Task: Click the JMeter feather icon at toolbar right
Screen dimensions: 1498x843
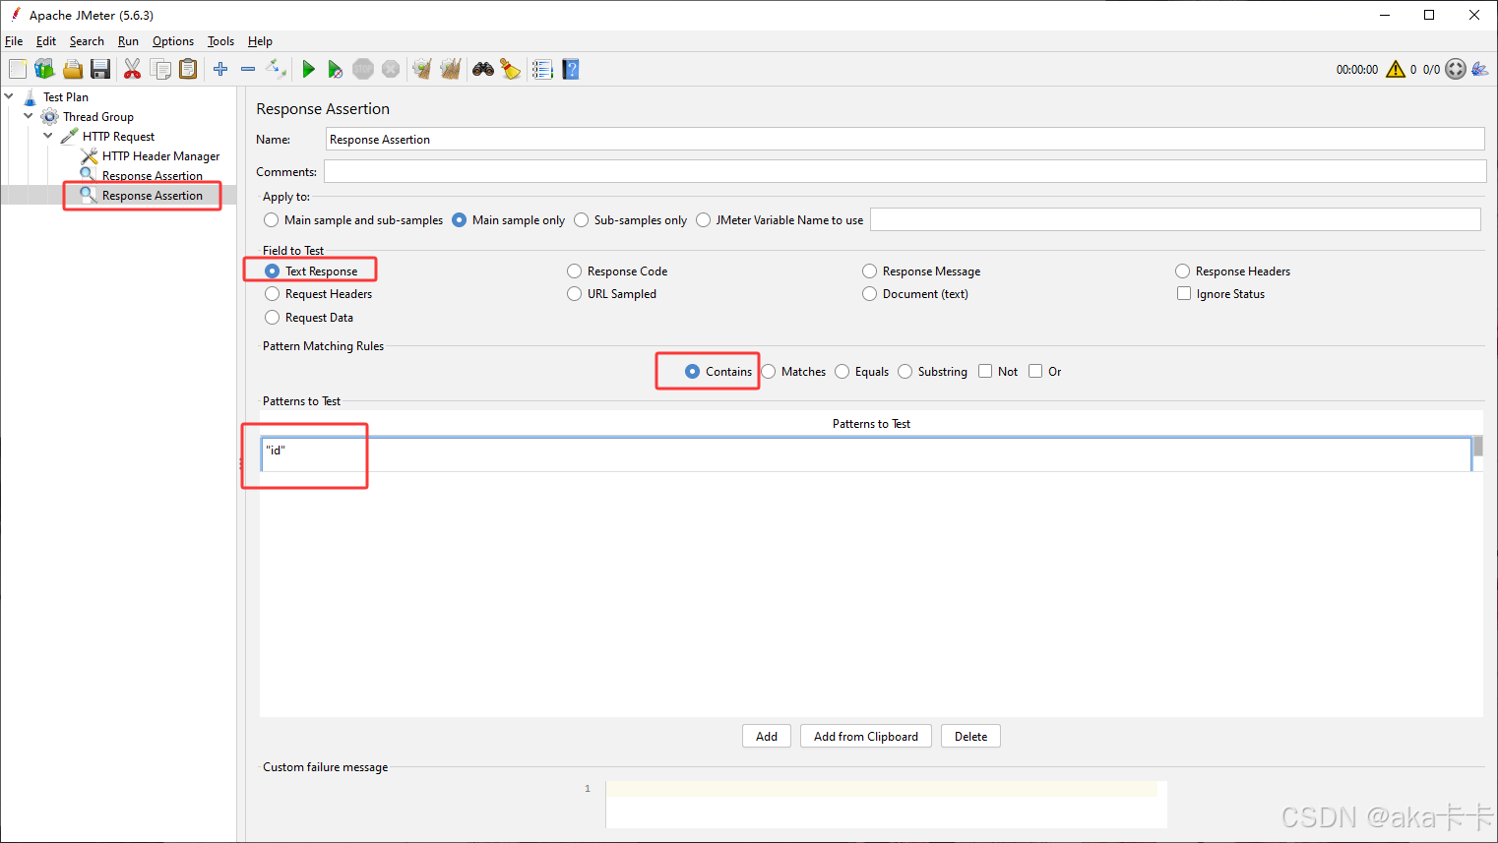Action: 1480,69
